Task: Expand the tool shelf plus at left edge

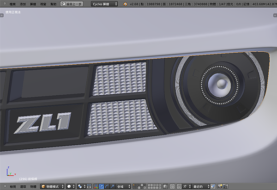Action: (2, 16)
